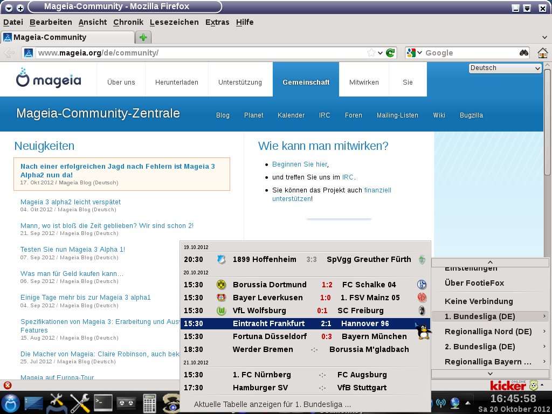The height and width of the screenshot is (414, 552).
Task: Open the Bugzilla link
Action: point(471,115)
